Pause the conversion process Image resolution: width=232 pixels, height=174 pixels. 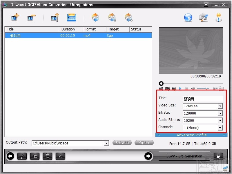coord(112,17)
